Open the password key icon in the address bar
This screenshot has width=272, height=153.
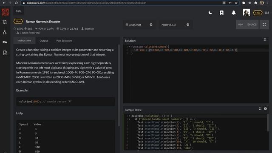pos(230,3)
